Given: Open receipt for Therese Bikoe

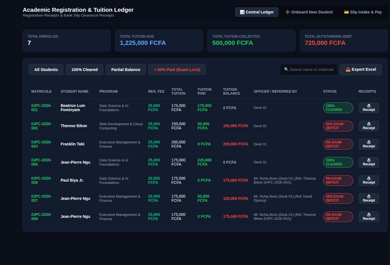Looking at the screenshot, I should 369,126.
